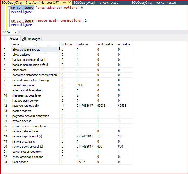Image resolution: width=188 pixels, height=174 pixels.
Task: Collapse the first sp_configure code block
Action: coord(9,8)
